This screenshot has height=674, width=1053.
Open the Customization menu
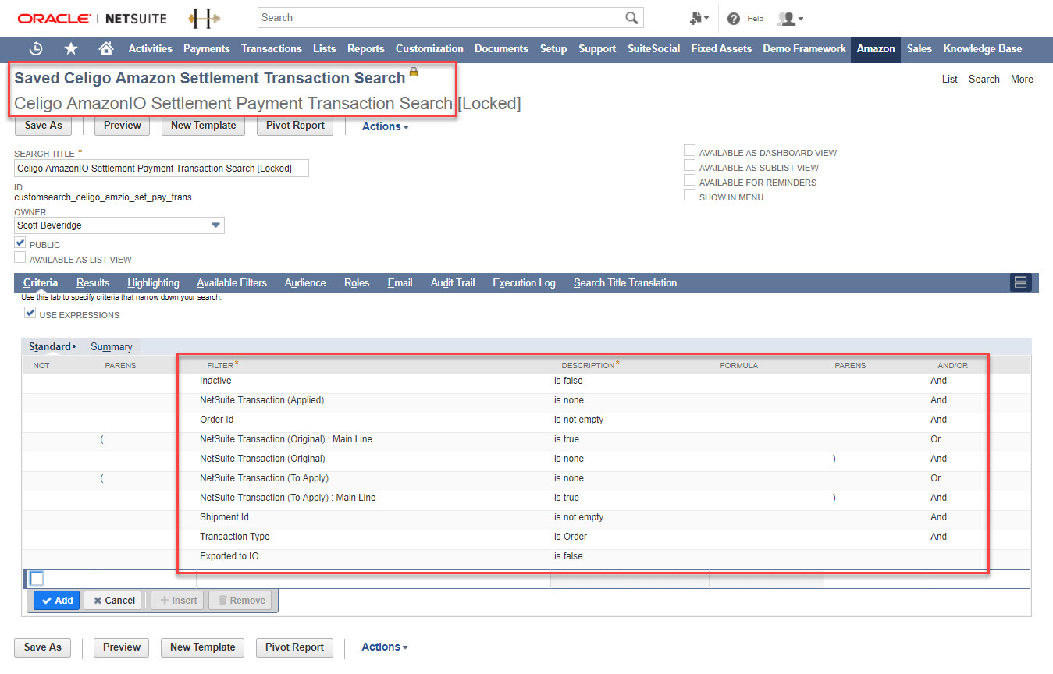click(429, 48)
